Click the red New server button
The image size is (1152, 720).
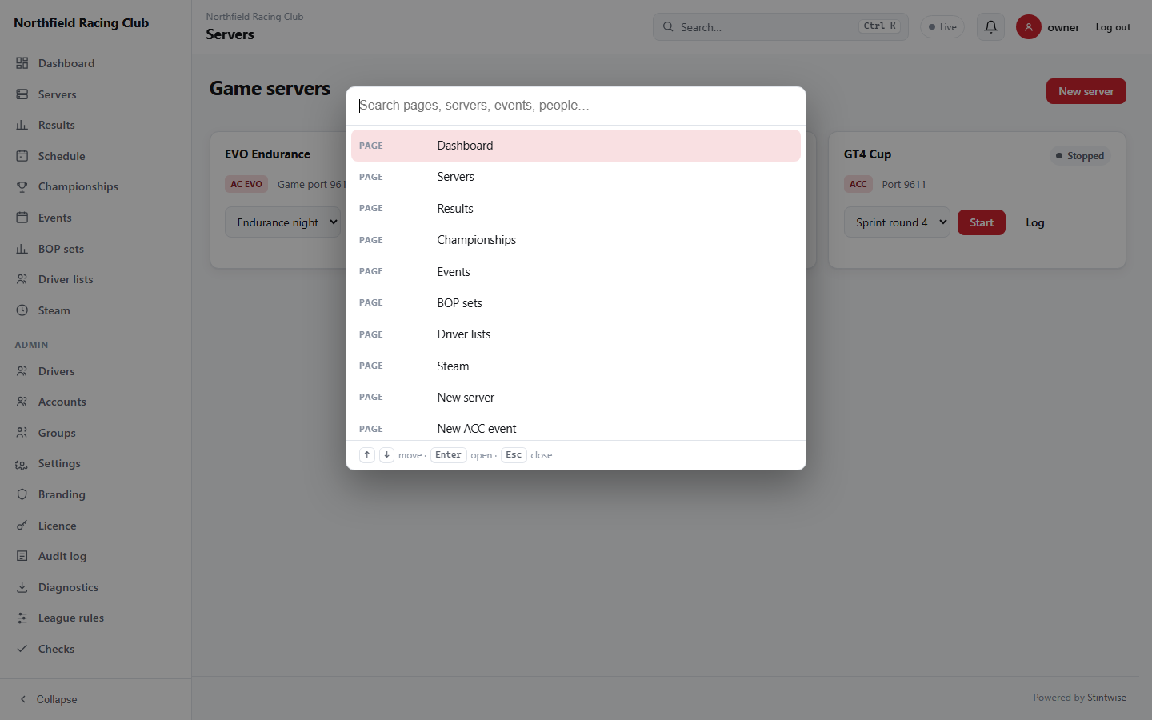(1086, 91)
